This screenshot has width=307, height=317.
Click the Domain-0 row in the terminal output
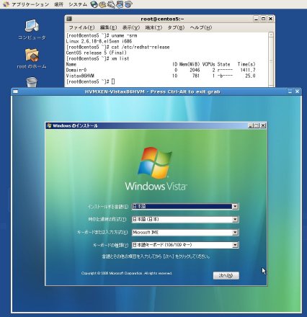coord(161,70)
